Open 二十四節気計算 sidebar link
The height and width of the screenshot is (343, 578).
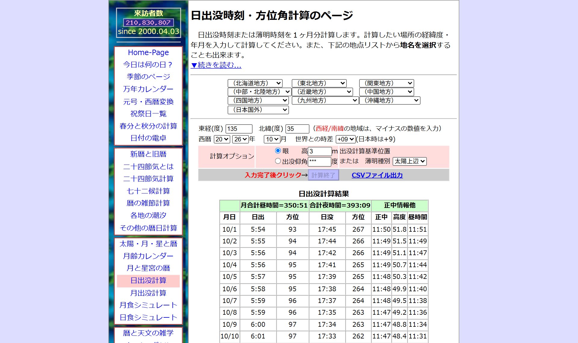click(x=148, y=178)
